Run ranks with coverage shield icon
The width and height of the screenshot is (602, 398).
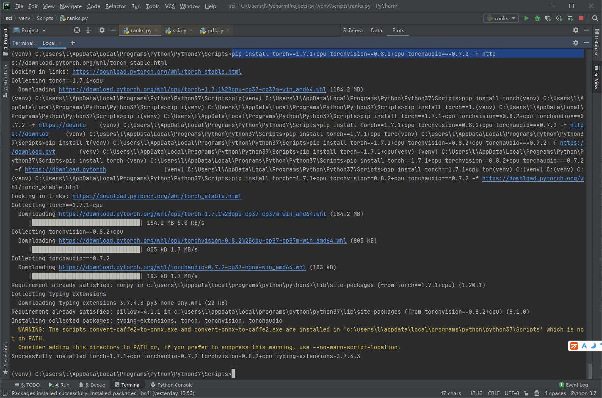[x=548, y=18]
